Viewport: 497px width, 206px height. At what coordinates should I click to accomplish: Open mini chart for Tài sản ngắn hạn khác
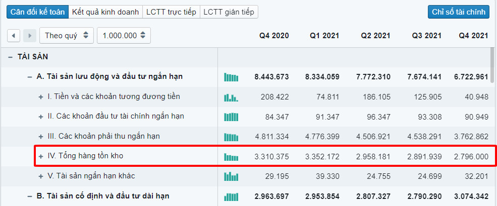click(231, 176)
